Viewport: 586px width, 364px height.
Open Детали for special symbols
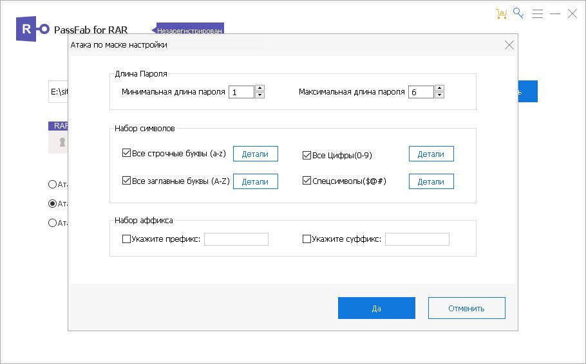(x=431, y=181)
